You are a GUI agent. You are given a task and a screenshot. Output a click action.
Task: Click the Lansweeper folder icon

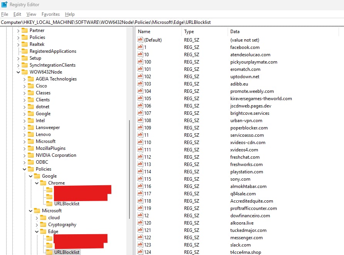pos(31,127)
